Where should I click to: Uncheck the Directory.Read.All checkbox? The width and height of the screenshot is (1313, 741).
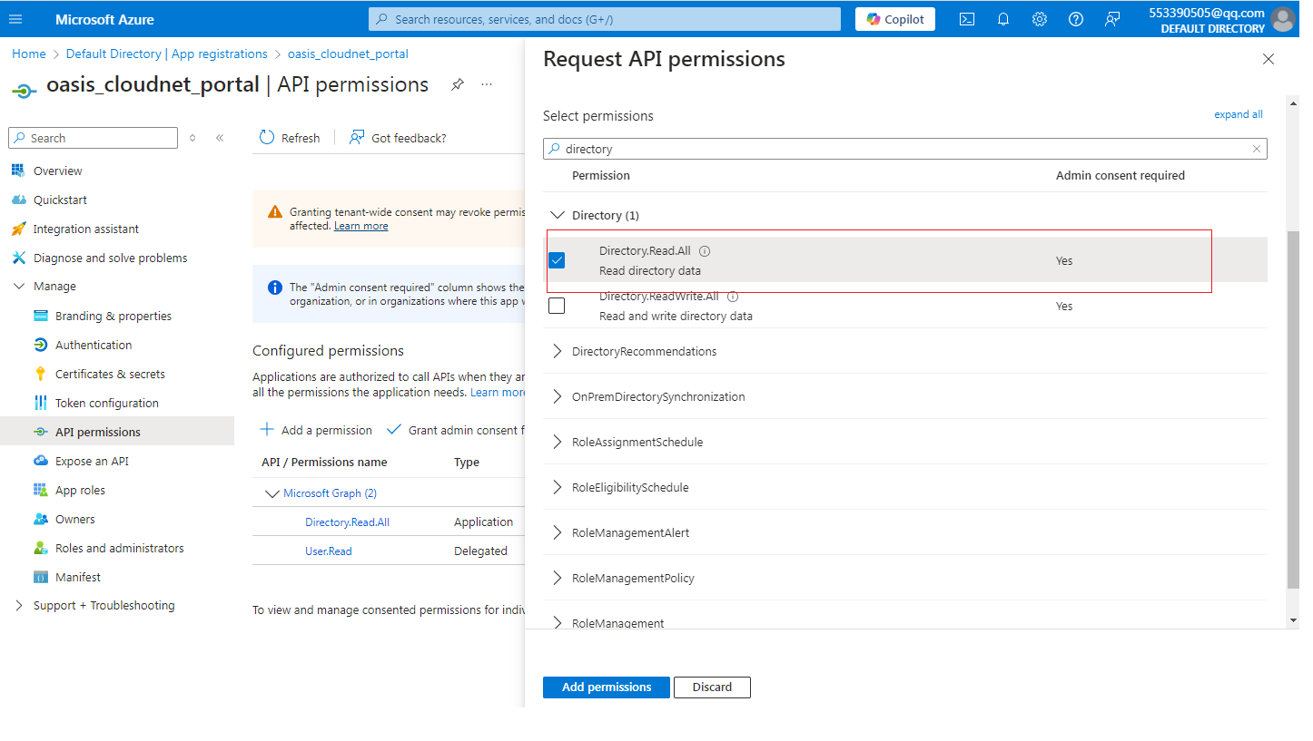click(557, 260)
